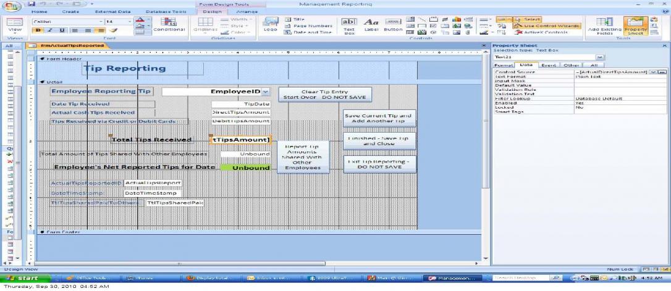The width and height of the screenshot is (671, 291).
Task: Click the Format Painter brush icon
Action: (112, 30)
